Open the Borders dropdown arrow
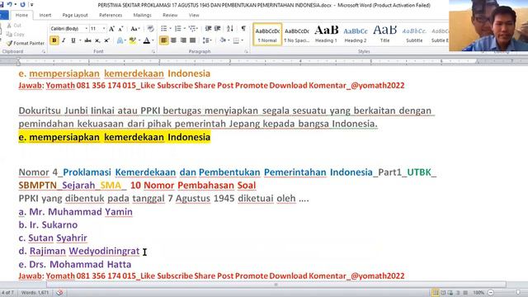Screen dimensions: 528x297 point(243,40)
